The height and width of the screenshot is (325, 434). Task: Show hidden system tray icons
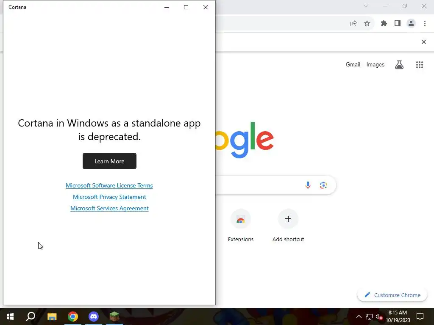point(359,317)
